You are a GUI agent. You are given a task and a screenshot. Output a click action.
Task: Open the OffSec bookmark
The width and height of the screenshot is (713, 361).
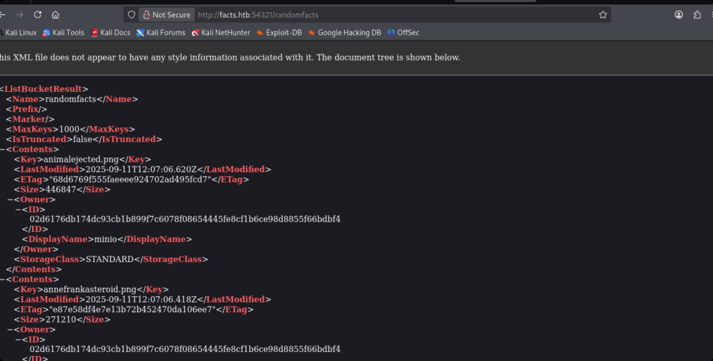(x=403, y=33)
